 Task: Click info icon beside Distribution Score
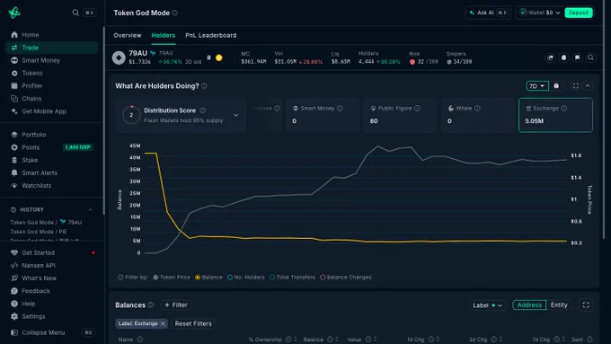(203, 110)
